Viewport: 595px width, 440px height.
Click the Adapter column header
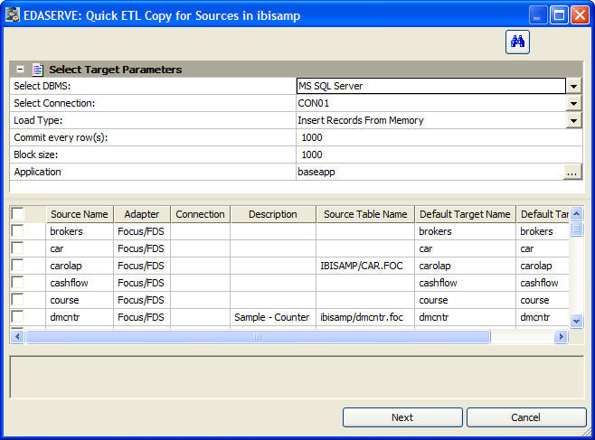(141, 214)
